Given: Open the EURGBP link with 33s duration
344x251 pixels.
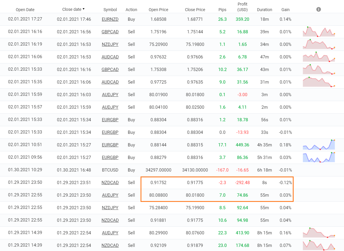Looking at the screenshot, I should [x=110, y=132].
